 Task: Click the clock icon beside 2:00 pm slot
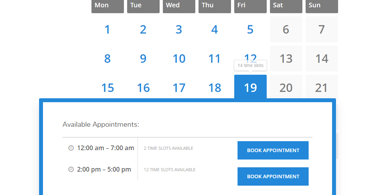[71, 170]
